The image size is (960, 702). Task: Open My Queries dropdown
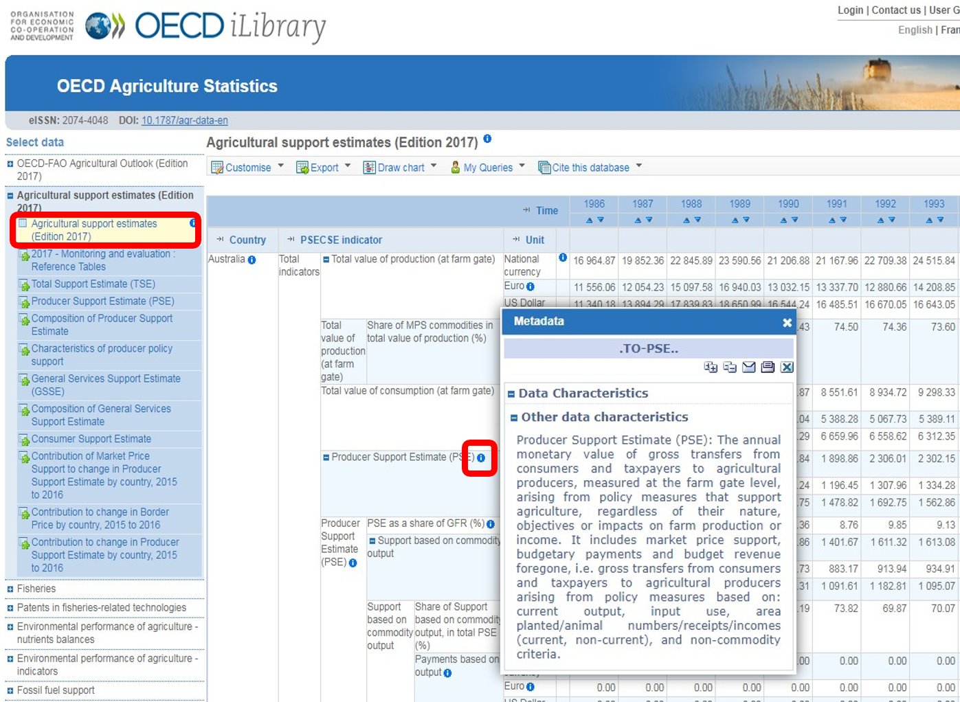point(488,167)
